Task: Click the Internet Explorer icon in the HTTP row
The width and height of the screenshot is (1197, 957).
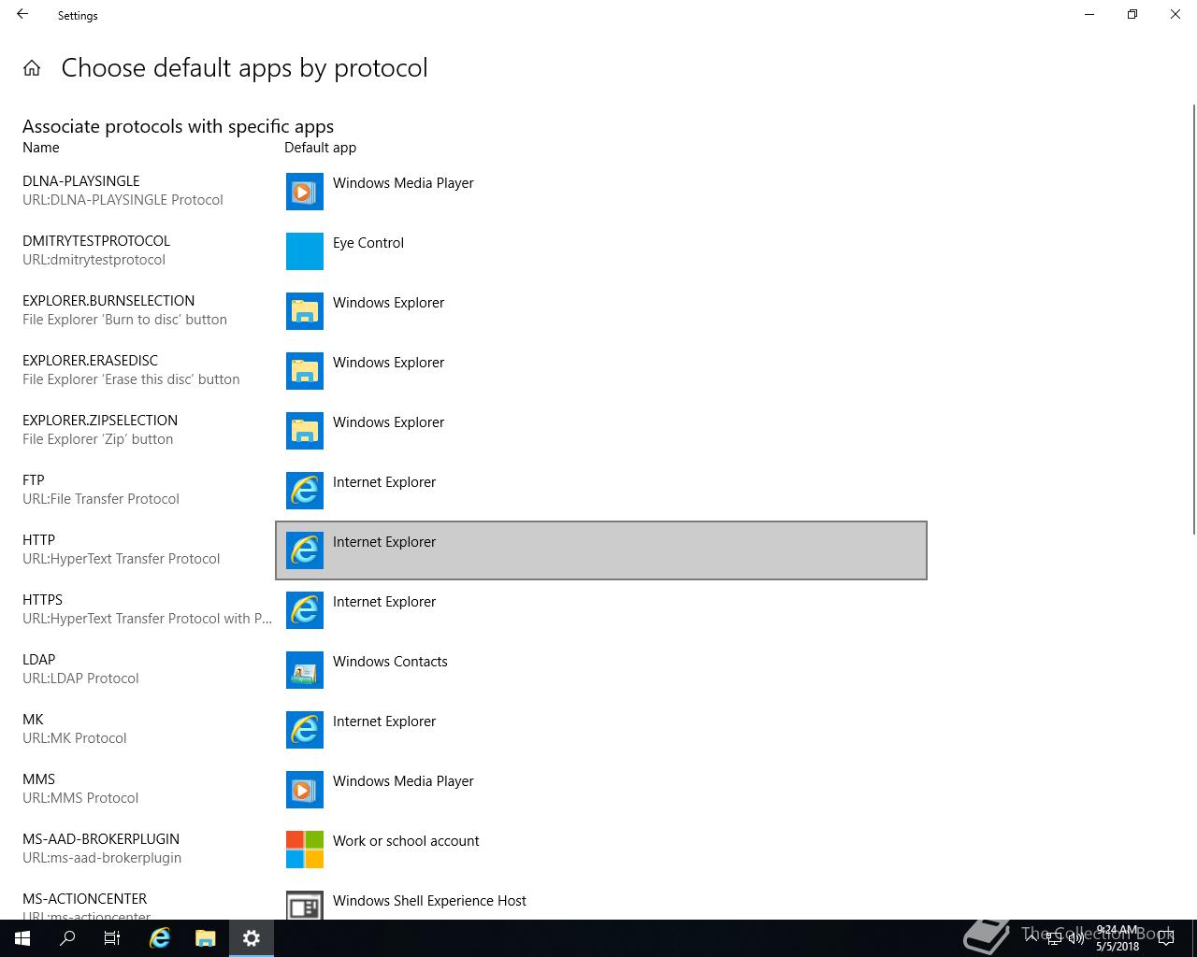Action: tap(305, 550)
